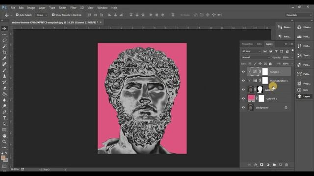Viewport: 314px width, 176px height.
Task: Add a layer mask using bottom icon
Action: [x=262, y=165]
